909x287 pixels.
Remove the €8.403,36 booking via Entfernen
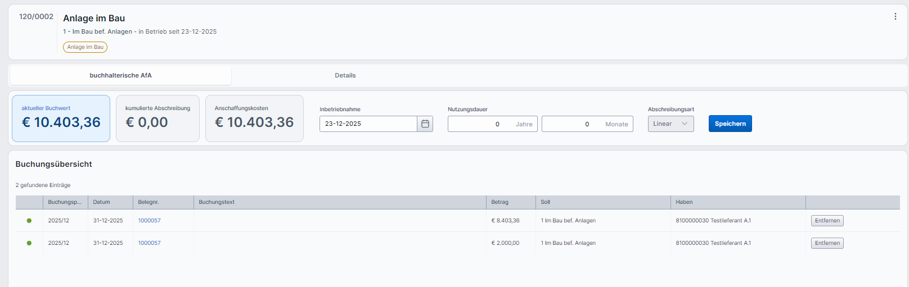(x=827, y=221)
